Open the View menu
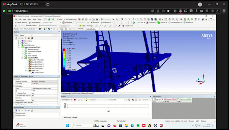The width and height of the screenshot is (229, 130). tap(25, 19)
